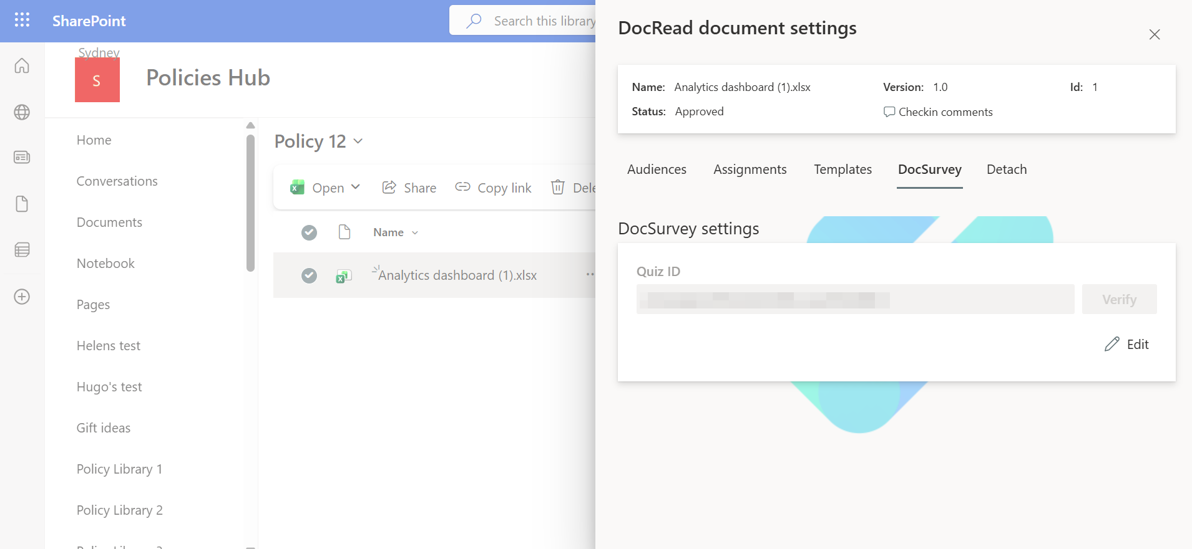
Task: Click the Share button in toolbar
Action: (409, 188)
